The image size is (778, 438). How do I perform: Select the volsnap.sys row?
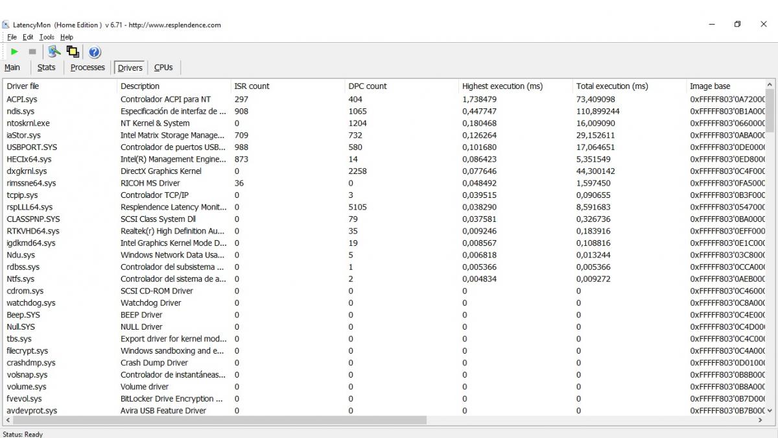pyautogui.click(x=384, y=374)
